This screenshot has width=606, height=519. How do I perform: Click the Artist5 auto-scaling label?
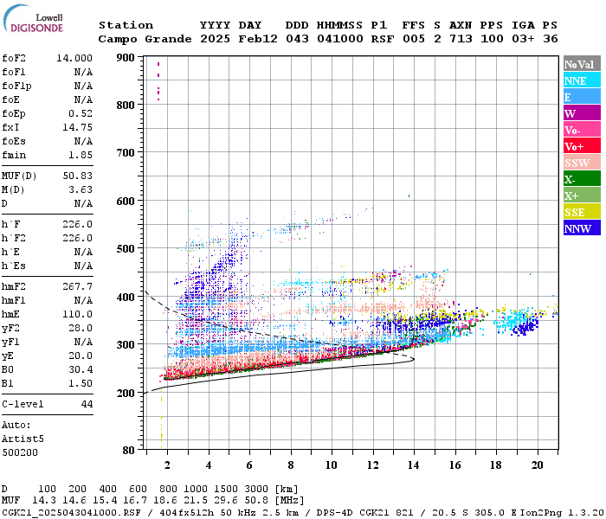pyautogui.click(x=23, y=439)
